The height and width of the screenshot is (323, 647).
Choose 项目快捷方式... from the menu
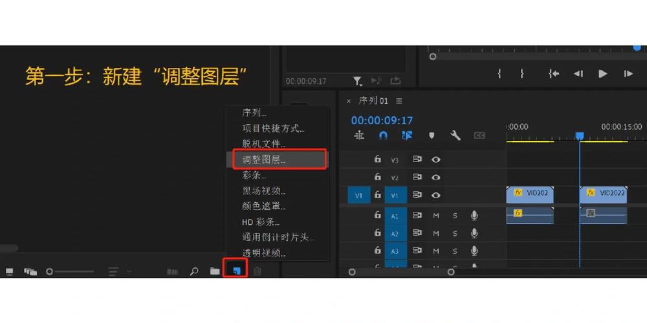pyautogui.click(x=273, y=129)
